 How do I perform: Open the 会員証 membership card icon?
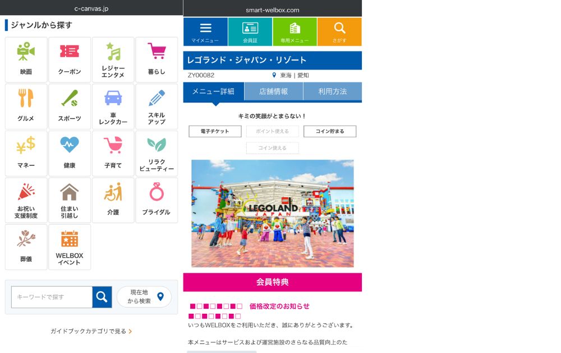tap(250, 31)
